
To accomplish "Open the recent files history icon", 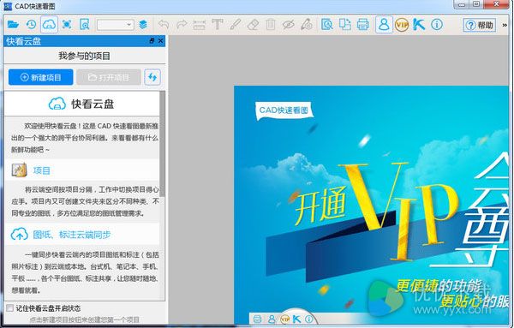I will tap(32, 24).
